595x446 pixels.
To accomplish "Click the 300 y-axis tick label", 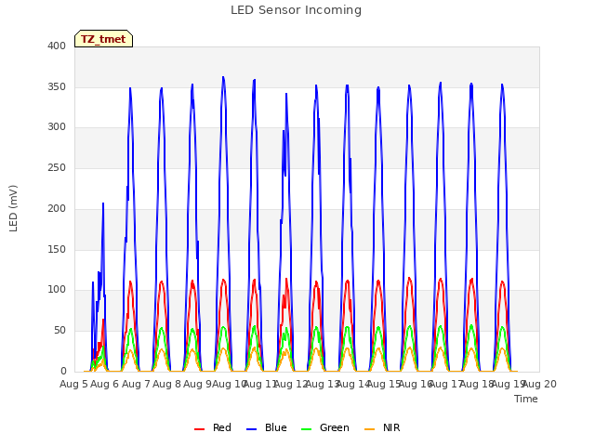I will 57,127.
